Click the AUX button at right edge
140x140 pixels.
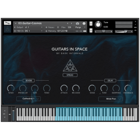[135, 27]
